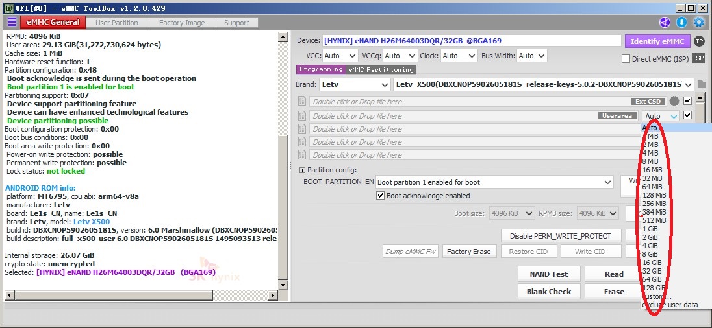Open the Letv_X500 firmware dropdown

[x=544, y=84]
